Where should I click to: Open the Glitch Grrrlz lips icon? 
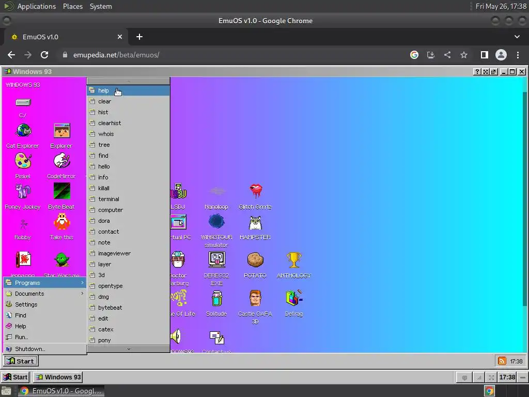point(255,191)
